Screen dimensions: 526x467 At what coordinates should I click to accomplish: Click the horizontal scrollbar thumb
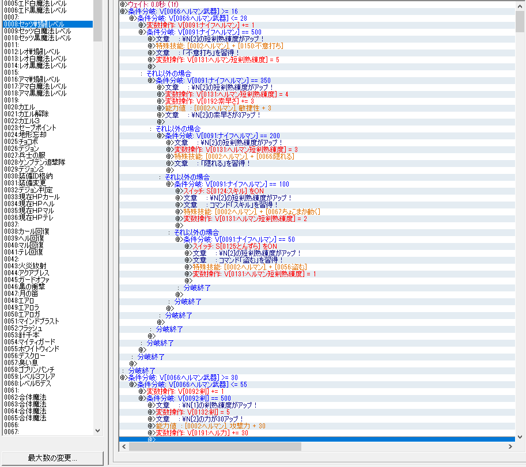(215, 446)
